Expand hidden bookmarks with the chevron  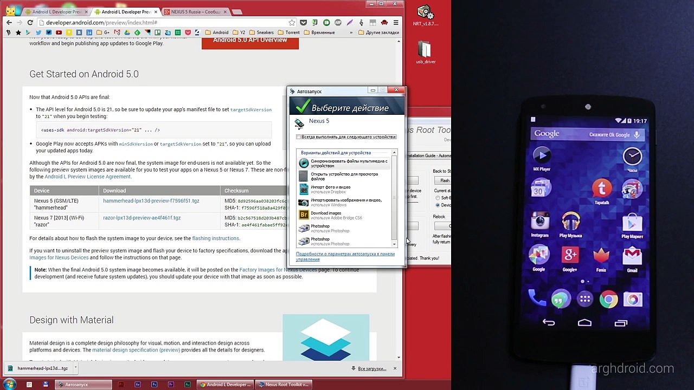pos(352,32)
